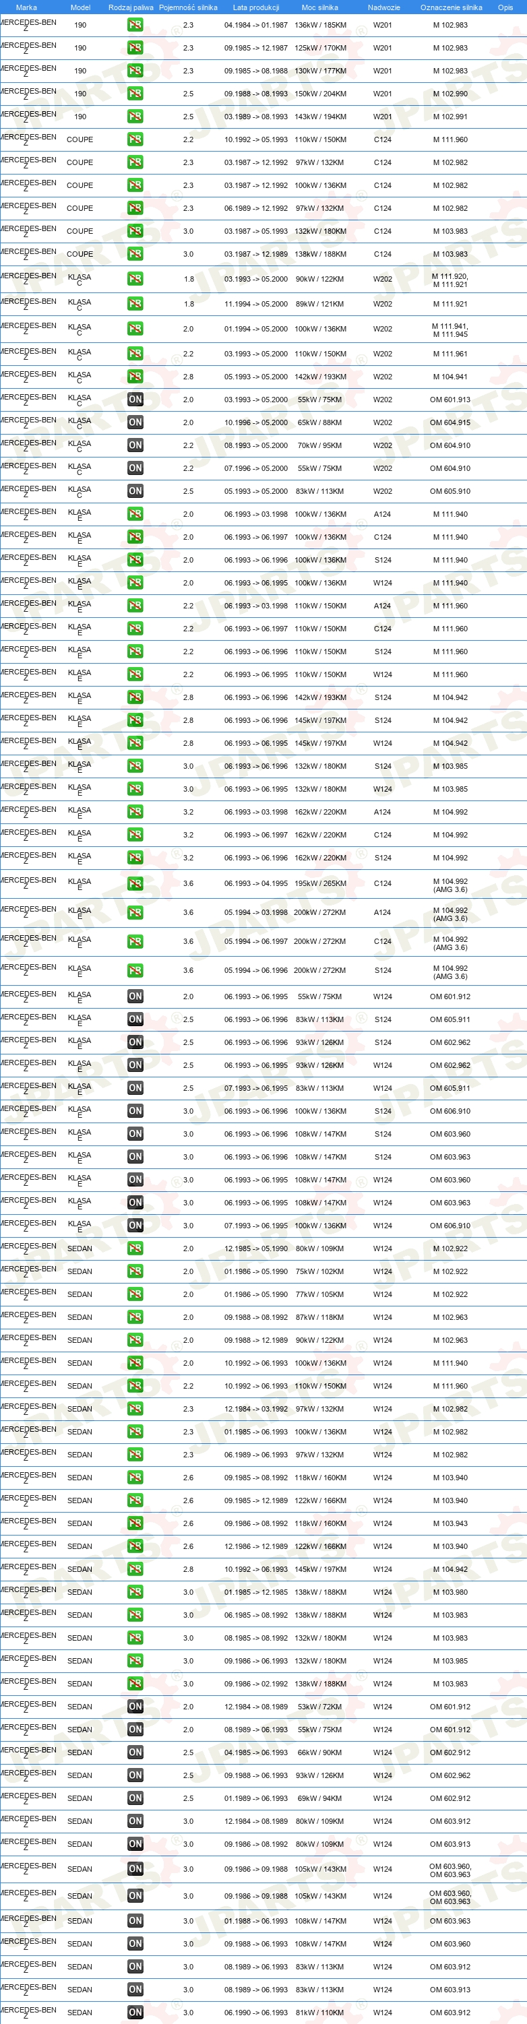
Task: Click the petrol icon in the M 104.941 row
Action: [x=135, y=377]
